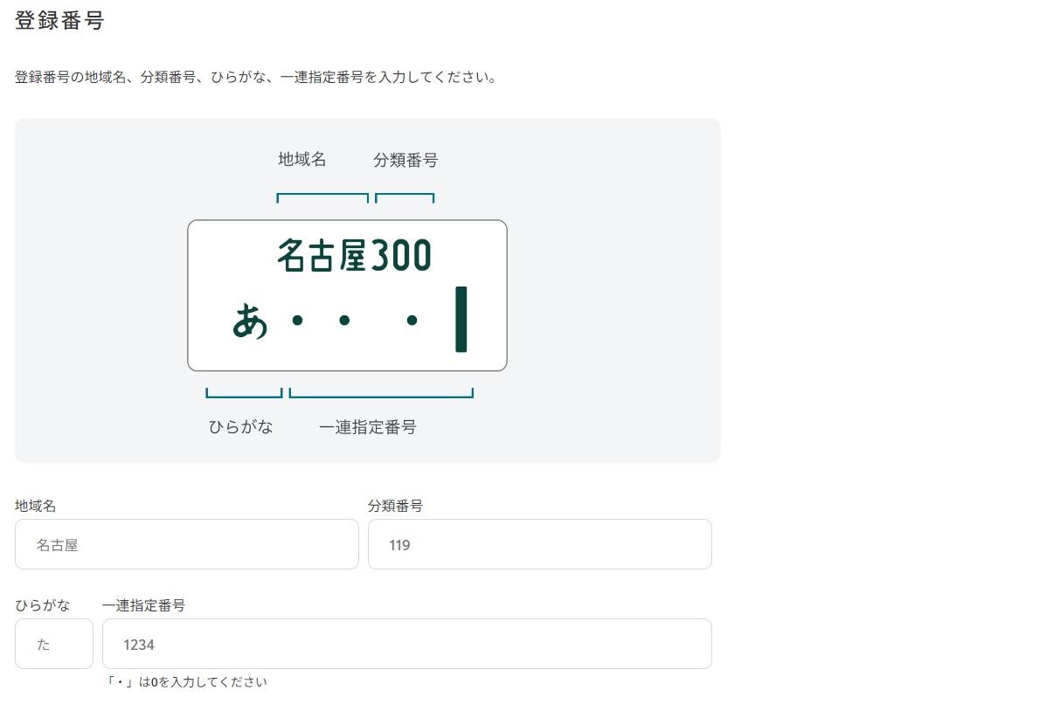Image resolution: width=1060 pixels, height=704 pixels.
Task: Click the 分類番号 label above the plate
Action: pyautogui.click(x=405, y=160)
